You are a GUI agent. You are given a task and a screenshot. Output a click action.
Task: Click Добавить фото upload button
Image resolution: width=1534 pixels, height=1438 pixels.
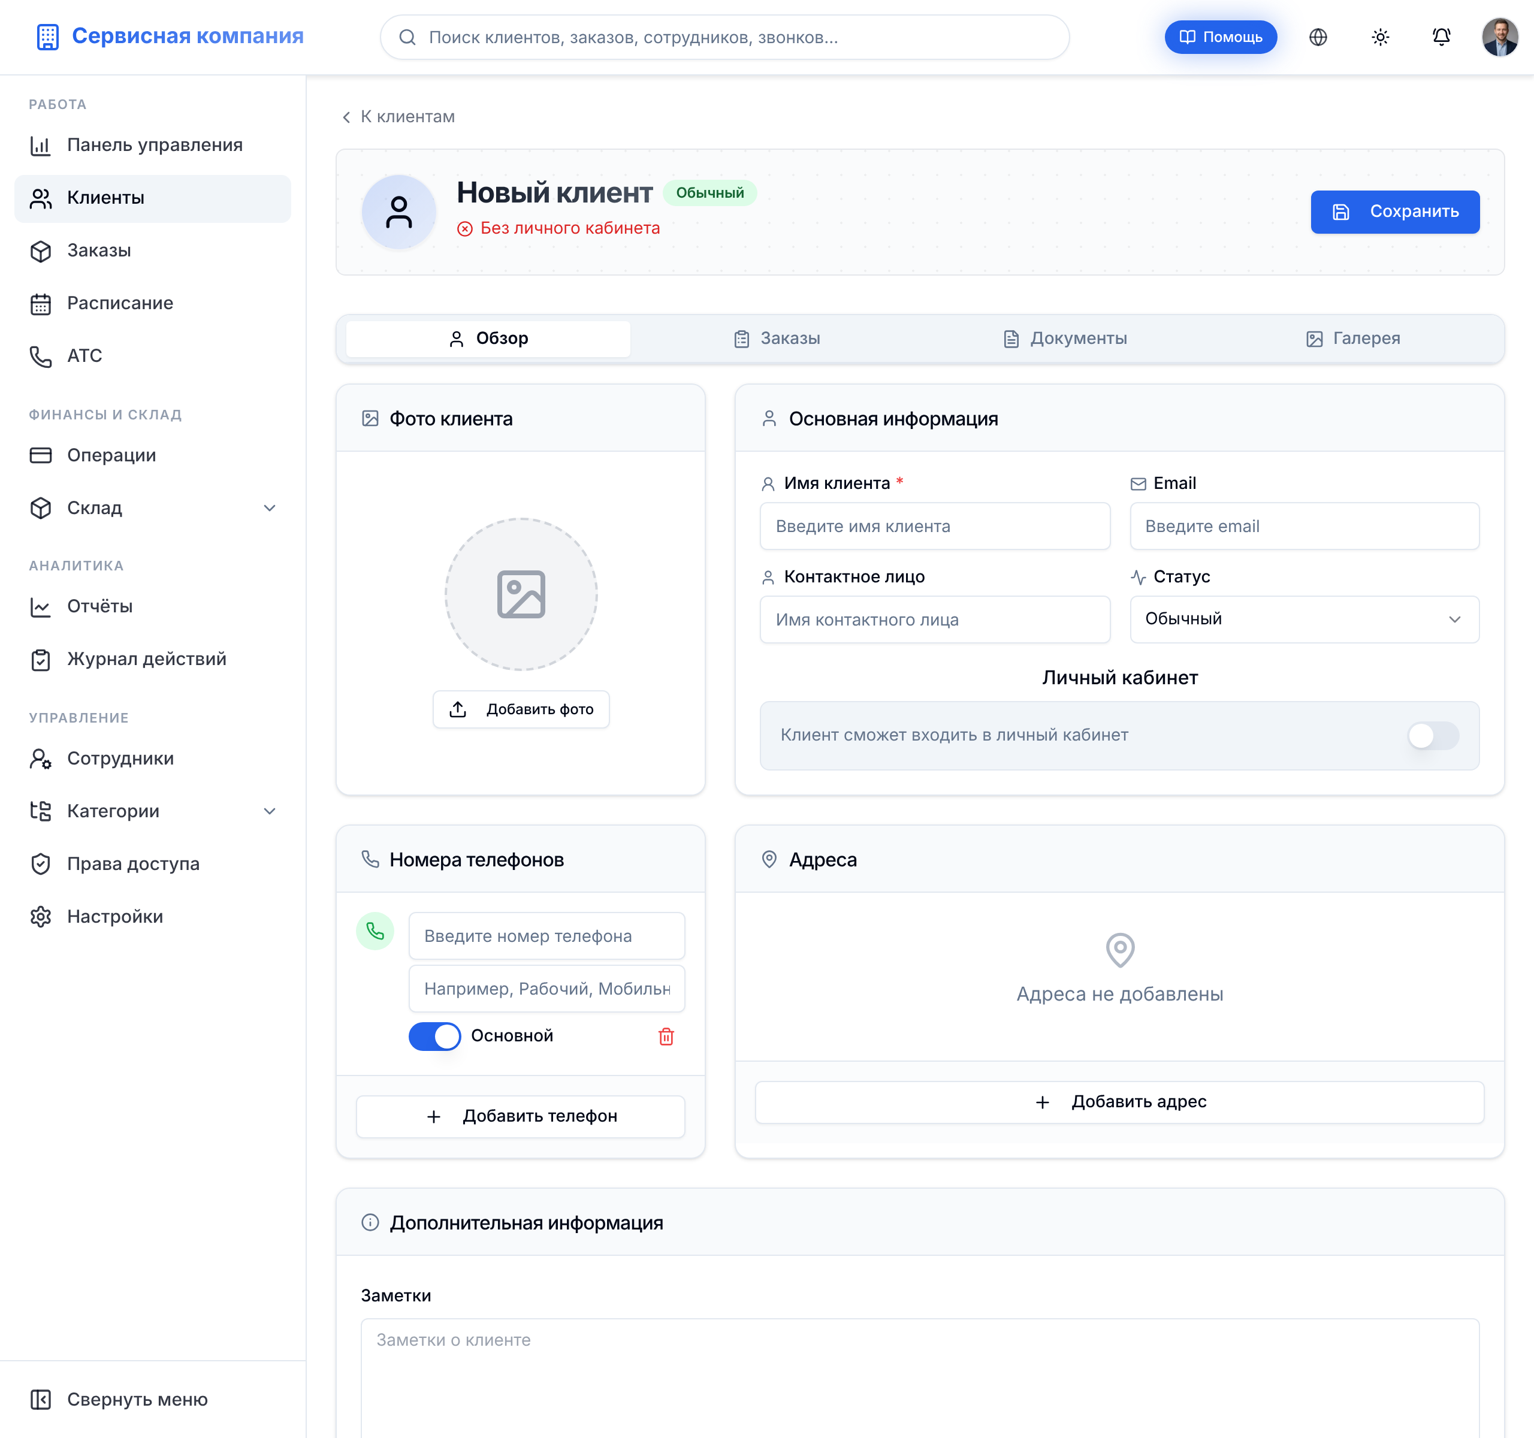click(521, 709)
